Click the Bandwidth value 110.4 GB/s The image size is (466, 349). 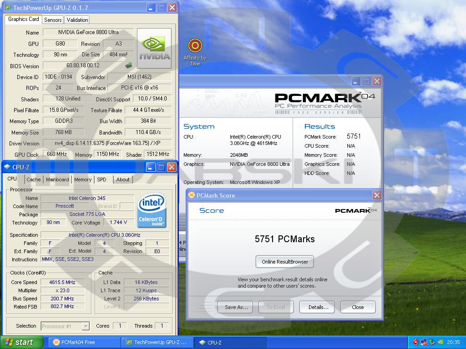pos(148,132)
